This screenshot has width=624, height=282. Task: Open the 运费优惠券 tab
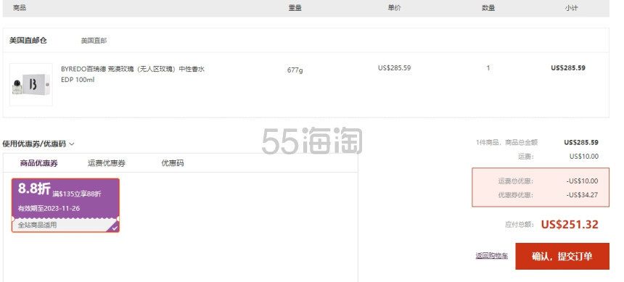click(106, 163)
